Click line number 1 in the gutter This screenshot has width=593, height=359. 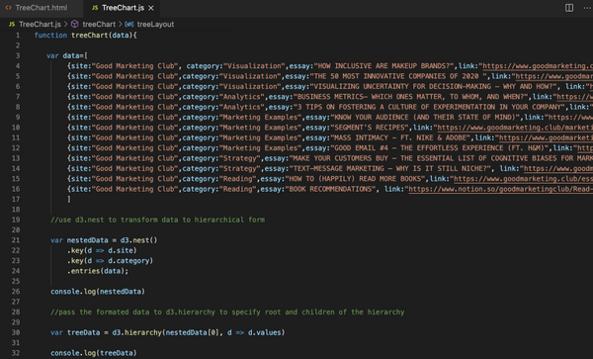18,36
